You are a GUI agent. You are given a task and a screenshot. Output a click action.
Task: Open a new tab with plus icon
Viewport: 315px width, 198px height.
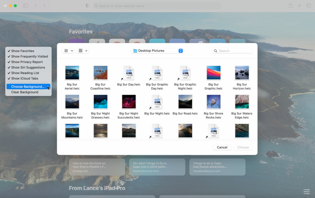(x=299, y=6)
